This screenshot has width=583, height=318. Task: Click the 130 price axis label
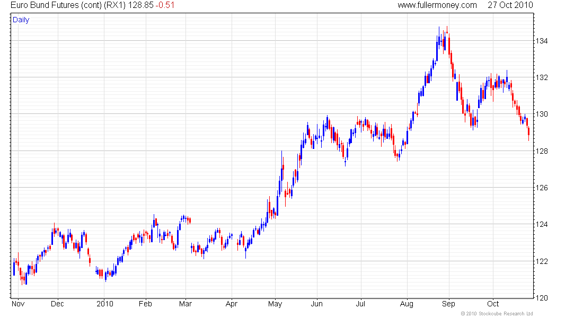542,114
